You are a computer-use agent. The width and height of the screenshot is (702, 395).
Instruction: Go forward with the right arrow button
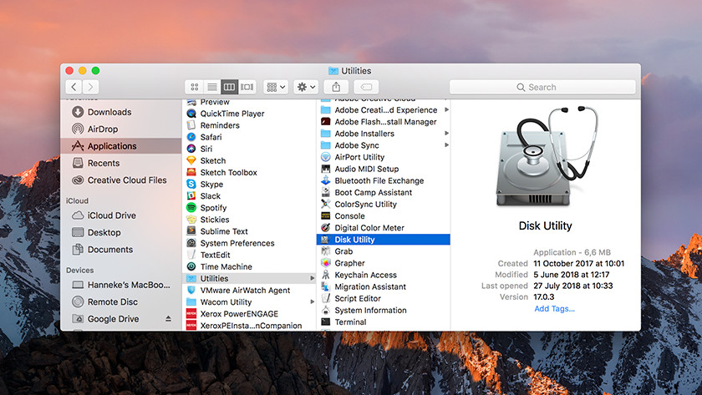(x=91, y=87)
